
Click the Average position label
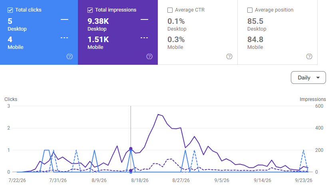pos(274,10)
